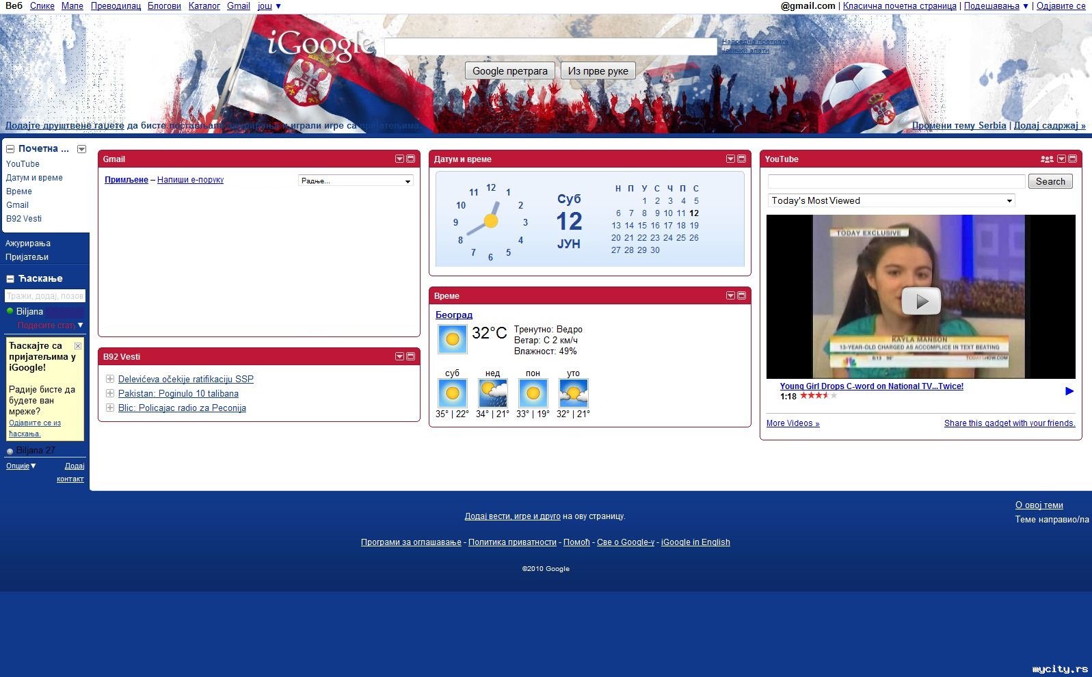Click the YouTube gadget share-with-friends icon
The image size is (1092, 677).
(x=1047, y=159)
